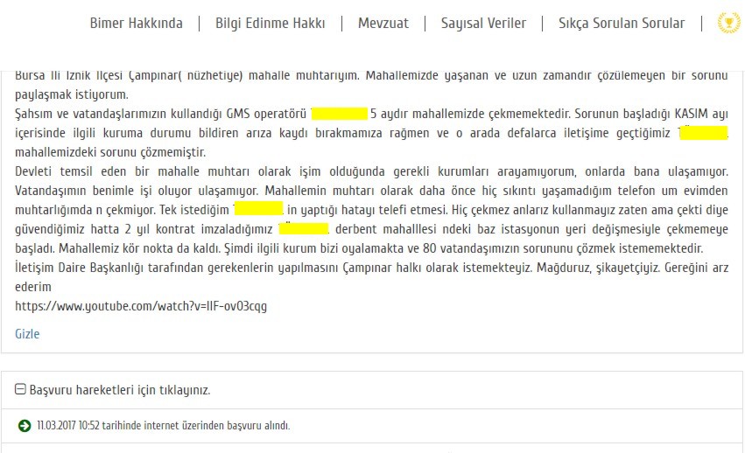Click 'mahallemizdeki sorunu çözmemiştir' line

pos(110,152)
